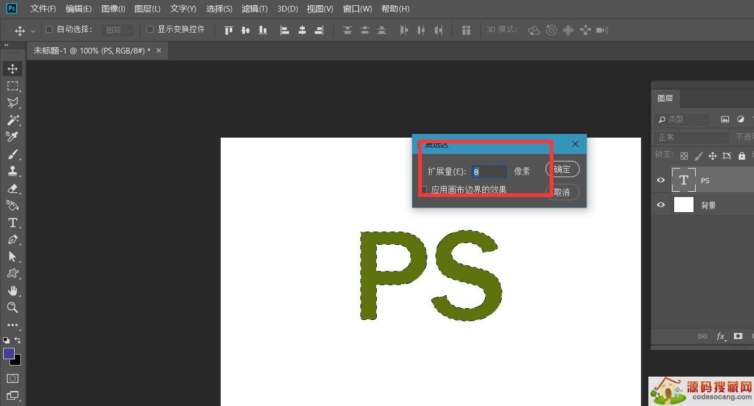Viewport: 754px width, 406px height.
Task: Click Align right edges icon
Action: click(x=319, y=30)
